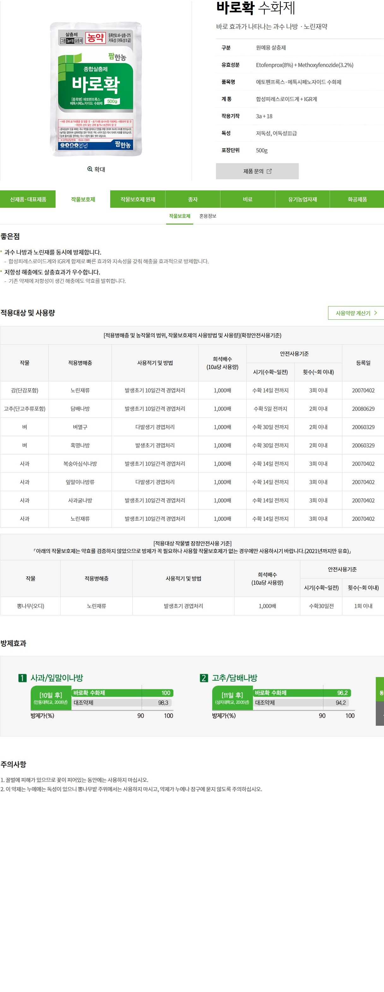This screenshot has height=992, width=384.
Task: Click the 원예용 살충제 value
Action: (x=271, y=48)
